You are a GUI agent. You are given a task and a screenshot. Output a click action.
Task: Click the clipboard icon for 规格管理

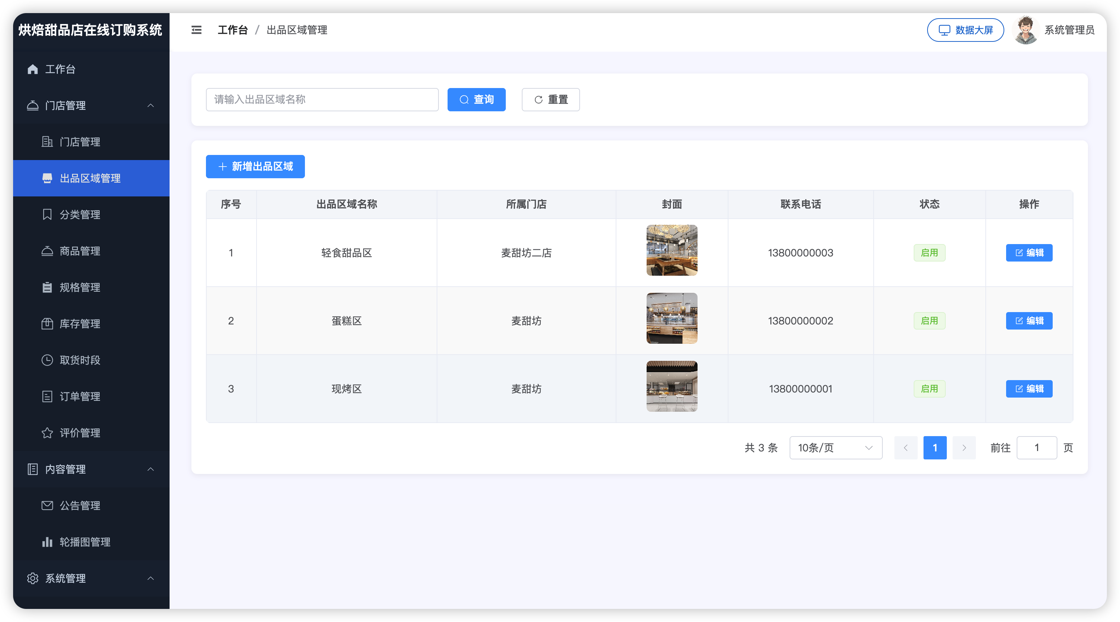47,287
